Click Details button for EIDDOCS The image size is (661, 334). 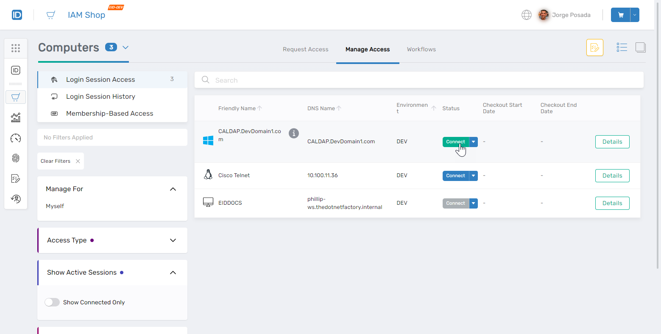click(x=612, y=203)
